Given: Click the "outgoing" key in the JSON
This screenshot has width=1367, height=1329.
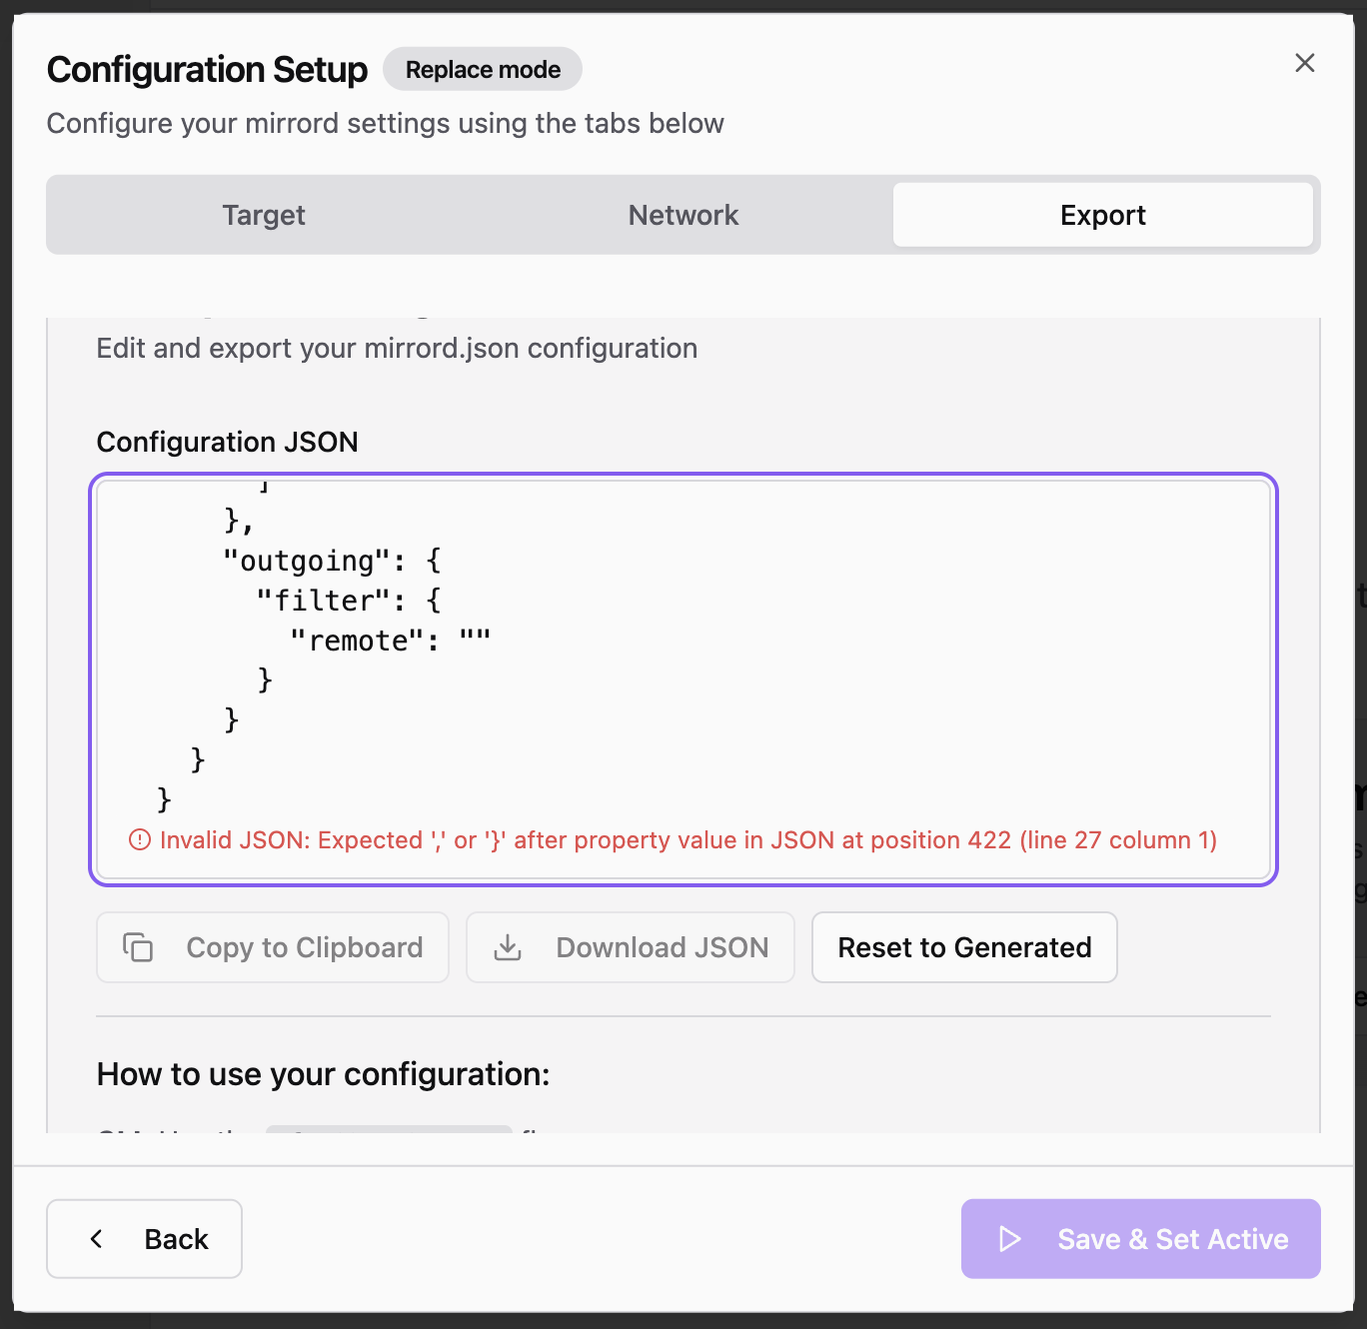Looking at the screenshot, I should pyautogui.click(x=307, y=561).
